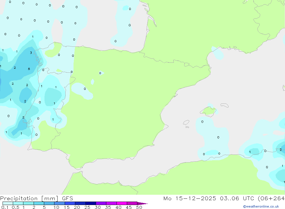This screenshot has width=285, height=209.
Task: Click the legend label "35"
Action: (108, 207)
